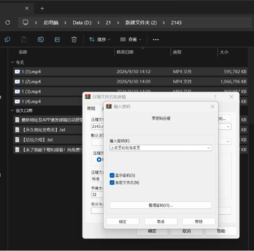Open the three-dot See more menu
This screenshot has width=254, height=251.
pos(156,39)
